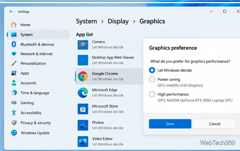The width and height of the screenshot is (240, 151).
Task: Save the graphics preference
Action: point(170,124)
